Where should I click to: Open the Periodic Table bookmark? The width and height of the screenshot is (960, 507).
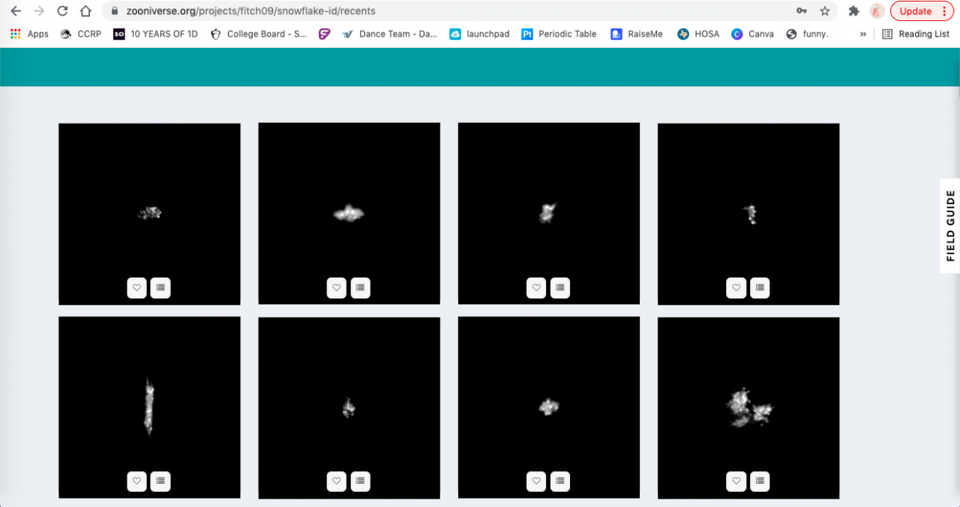pos(559,34)
